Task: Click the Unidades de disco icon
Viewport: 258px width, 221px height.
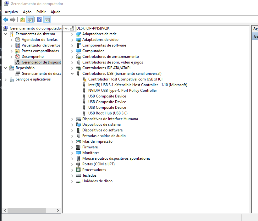Action: coord(78,182)
